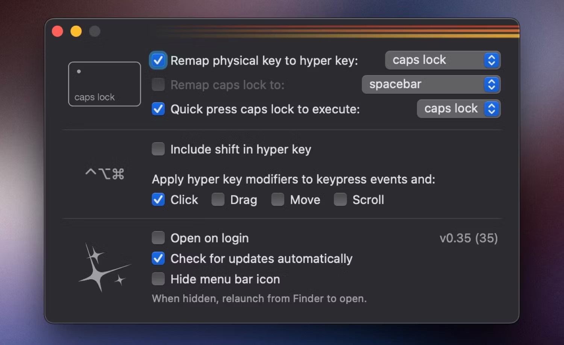The image size is (564, 345).
Task: Check the Move modifier option
Action: pos(277,199)
